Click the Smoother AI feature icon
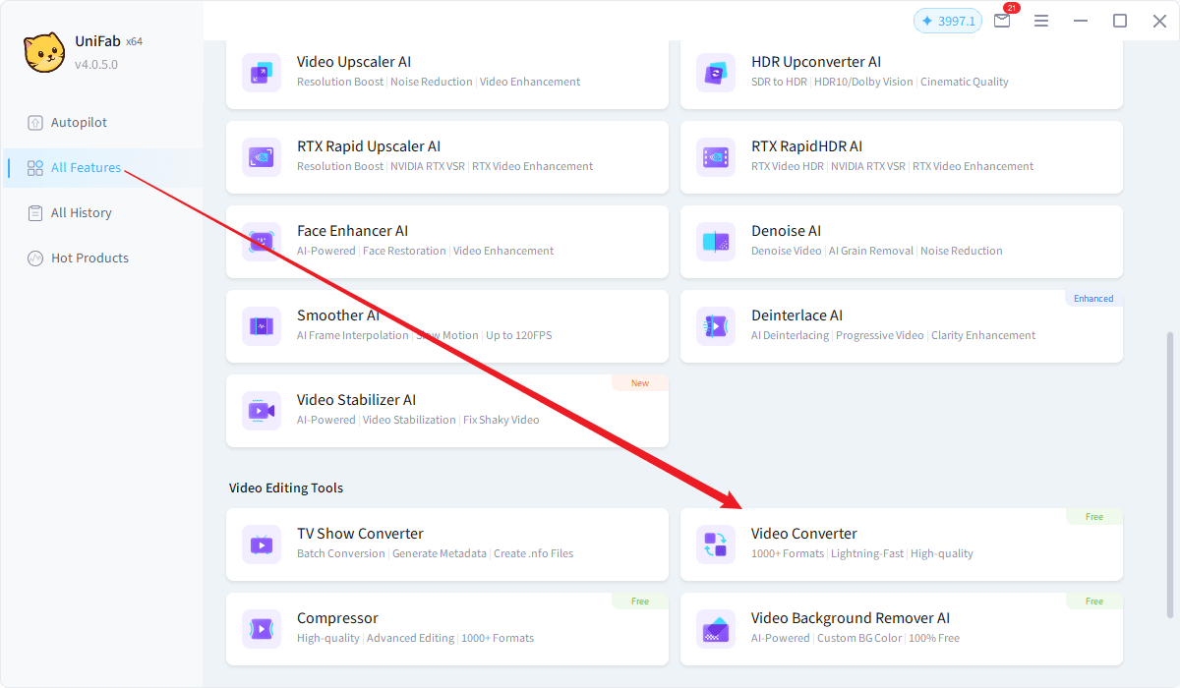 (261, 325)
